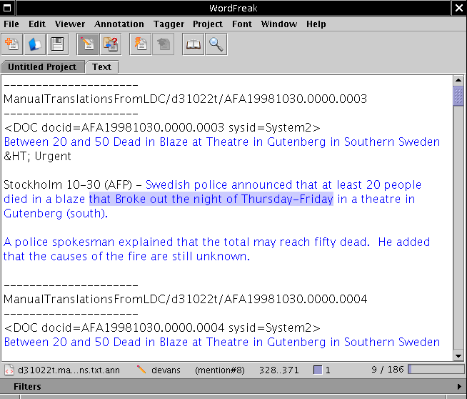This screenshot has width=467, height=399.
Task: Expand the Filters panel arrow
Action: (460, 387)
